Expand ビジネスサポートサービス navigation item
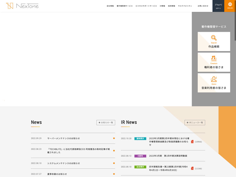Screen dimensions: 236x177 coord(146,6)
